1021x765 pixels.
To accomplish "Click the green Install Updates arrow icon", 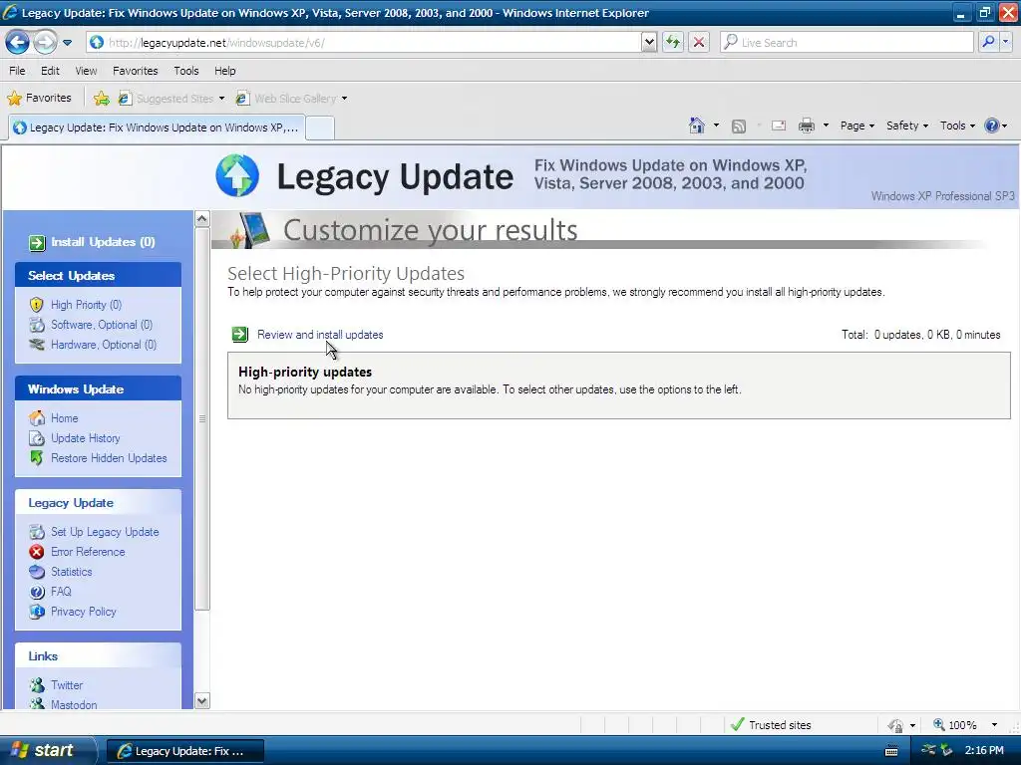I will coord(37,243).
